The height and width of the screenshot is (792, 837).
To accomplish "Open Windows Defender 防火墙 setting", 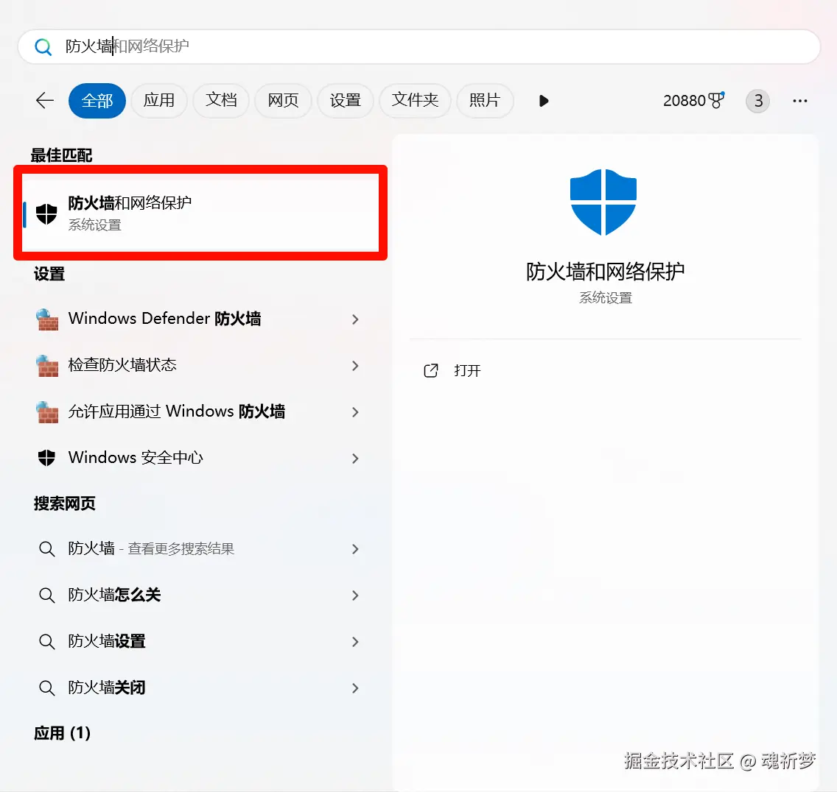I will (200, 319).
